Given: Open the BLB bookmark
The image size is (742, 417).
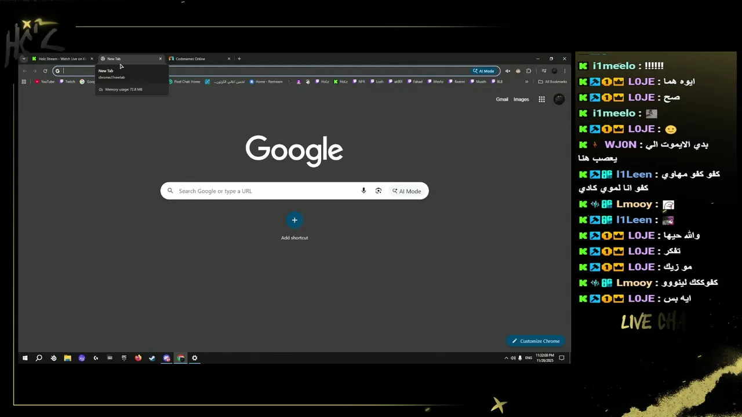Looking at the screenshot, I should (497, 82).
